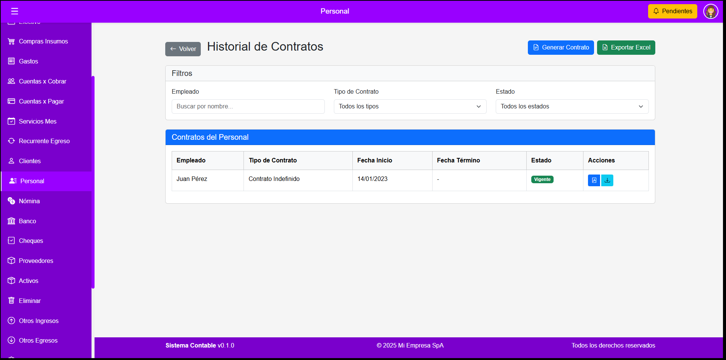The height and width of the screenshot is (360, 726).
Task: Open Cuentas x Cobrar section
Action: pyautogui.click(x=46, y=81)
